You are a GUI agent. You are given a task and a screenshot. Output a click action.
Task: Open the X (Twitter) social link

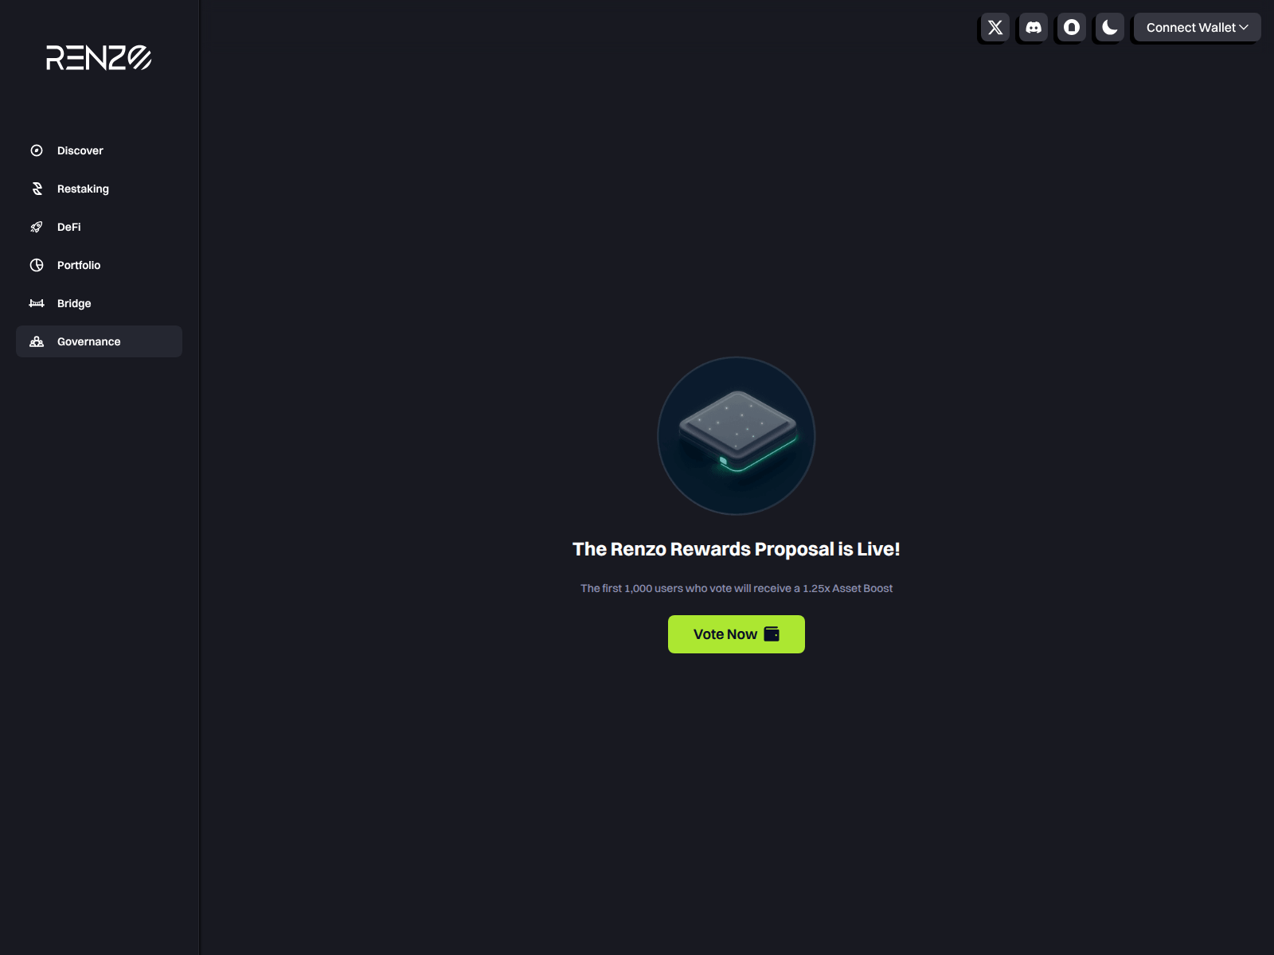995,27
